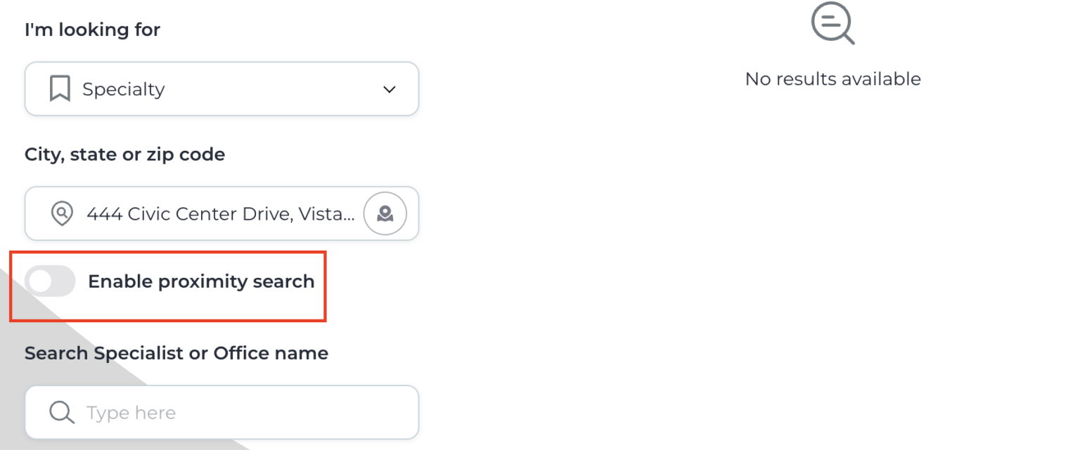Click the Search Specialist or Office name label
Viewport: 1080px width, 450px height.
[176, 352]
